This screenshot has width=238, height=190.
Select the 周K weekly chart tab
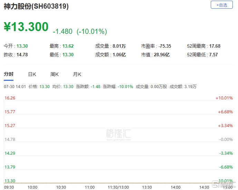tap(54, 74)
